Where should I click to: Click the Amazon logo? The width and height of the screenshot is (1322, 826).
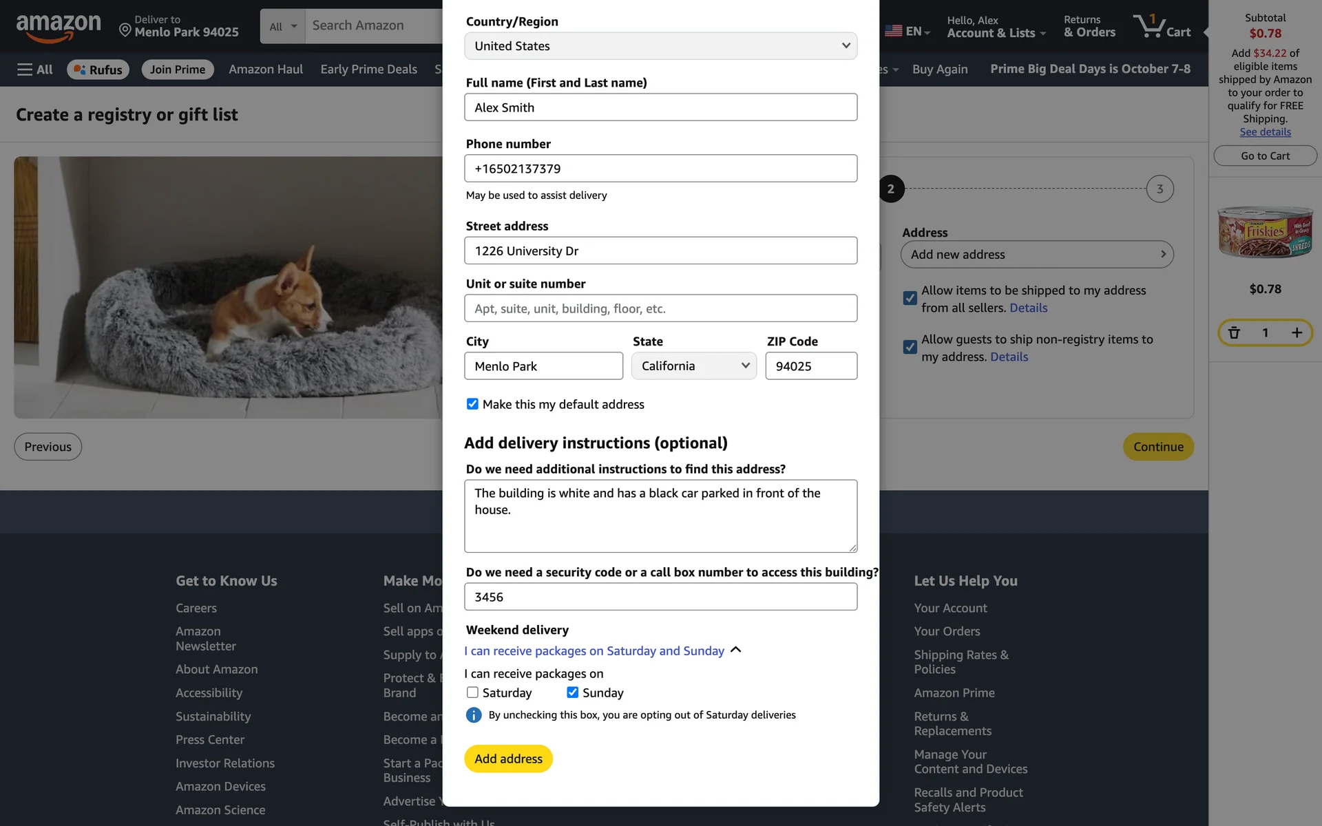(58, 28)
